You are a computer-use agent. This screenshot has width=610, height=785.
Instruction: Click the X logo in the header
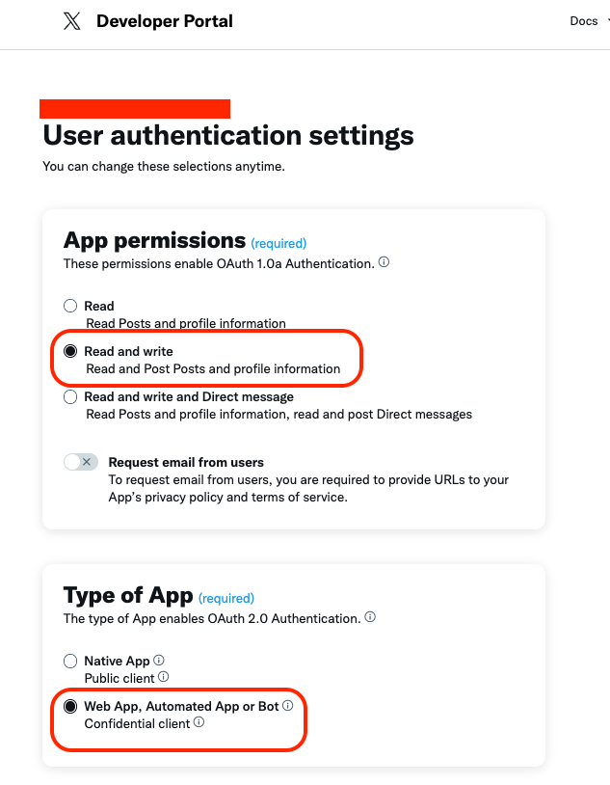(72, 21)
